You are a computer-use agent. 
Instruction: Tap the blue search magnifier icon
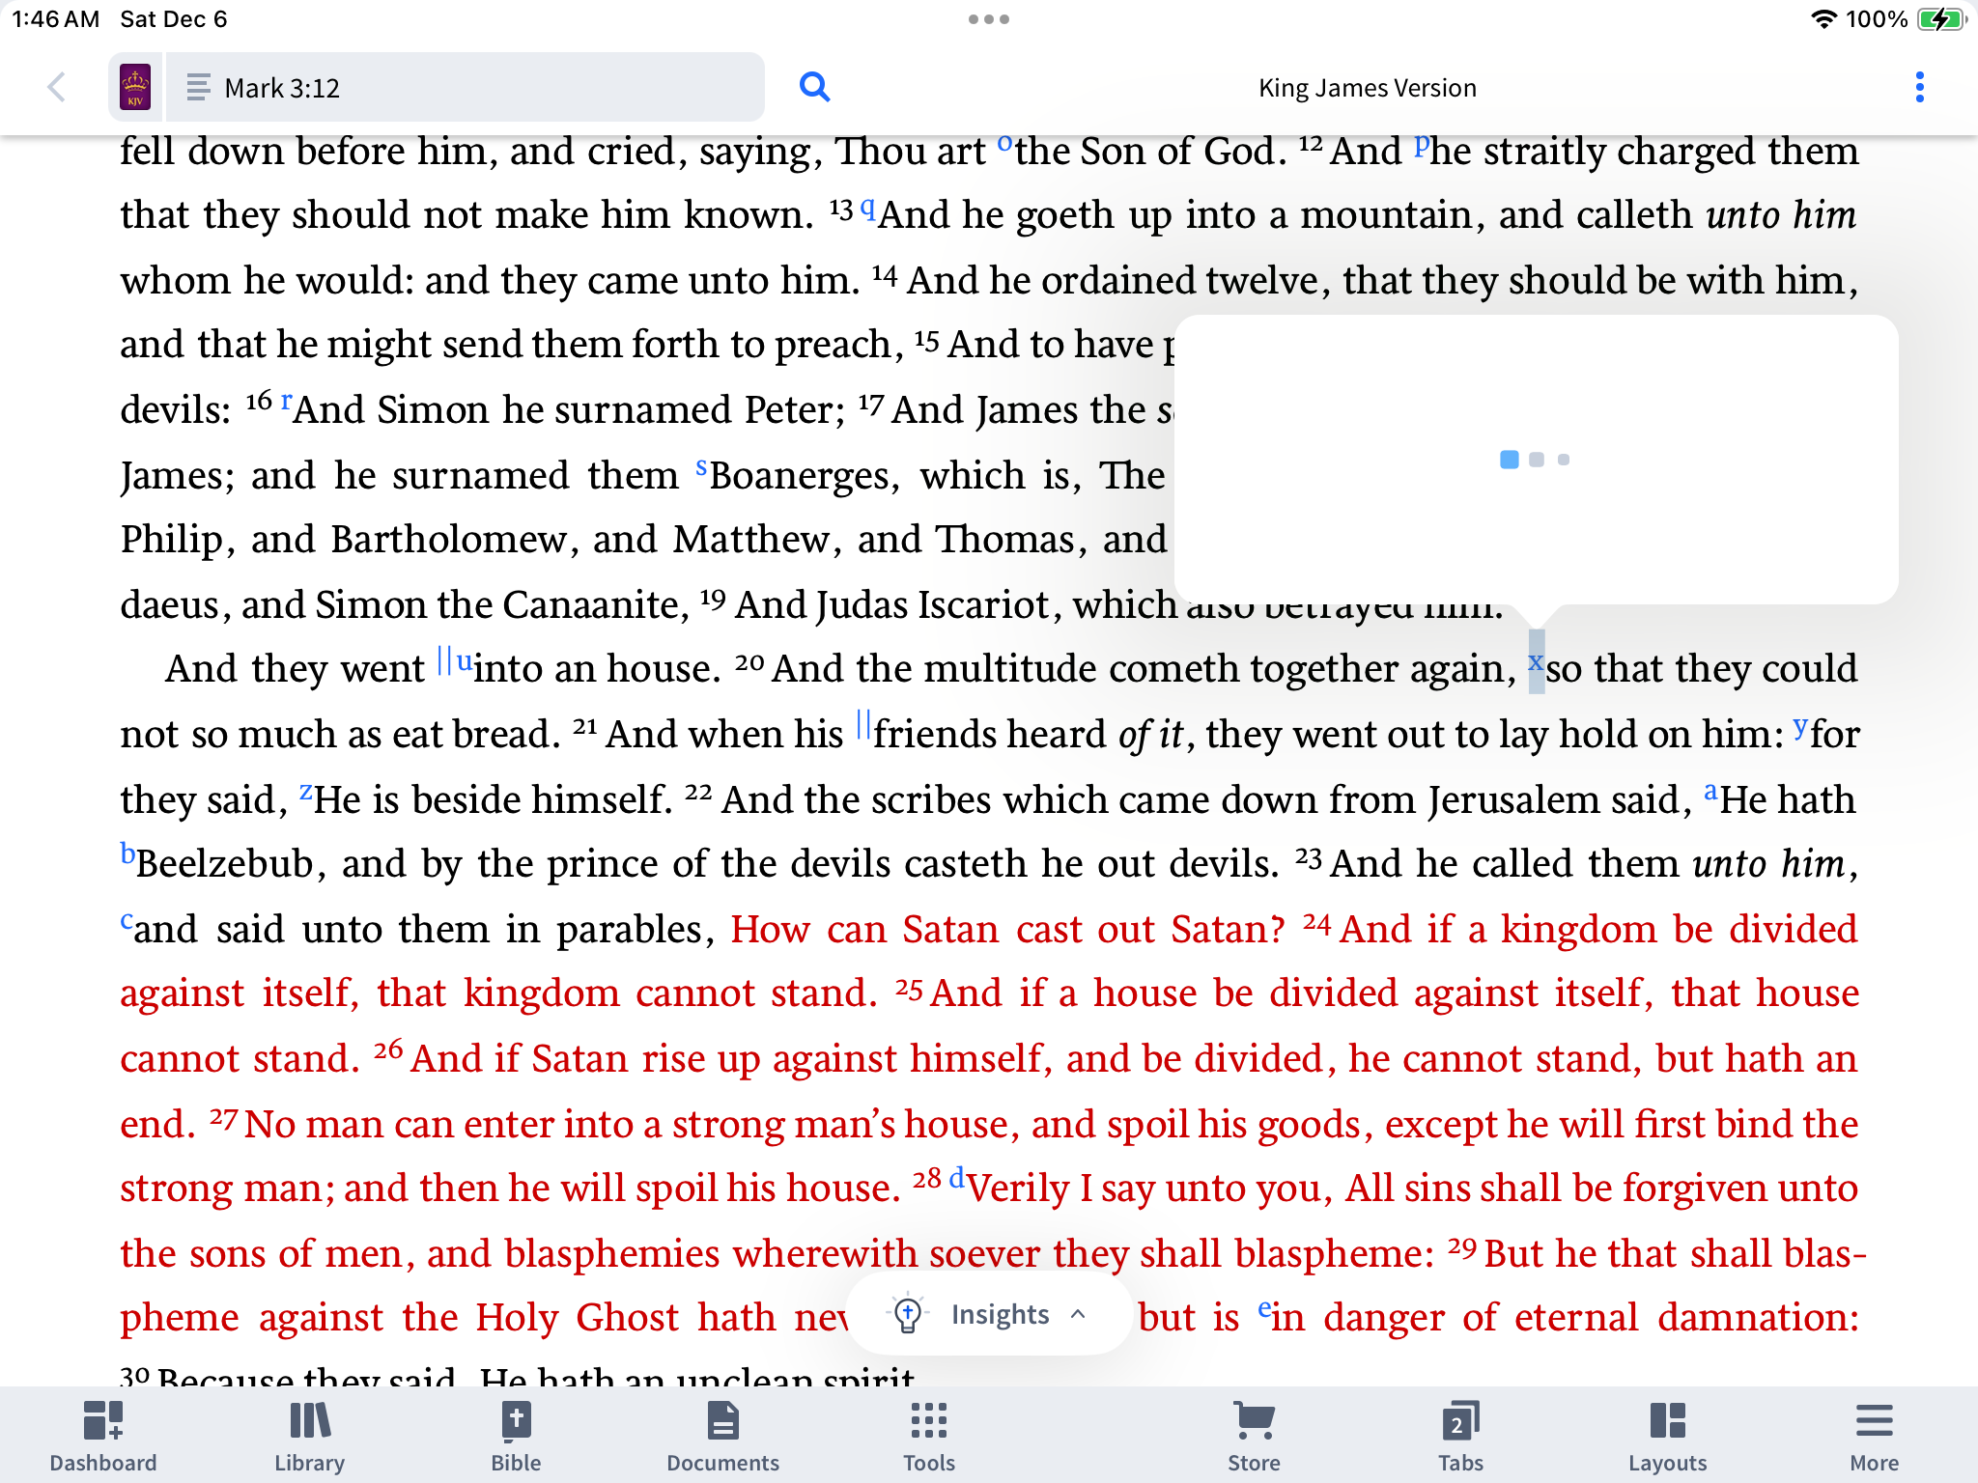(814, 87)
